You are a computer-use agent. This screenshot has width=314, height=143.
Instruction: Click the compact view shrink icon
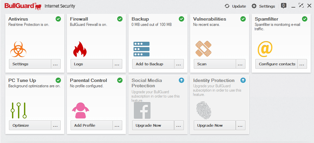301,5
